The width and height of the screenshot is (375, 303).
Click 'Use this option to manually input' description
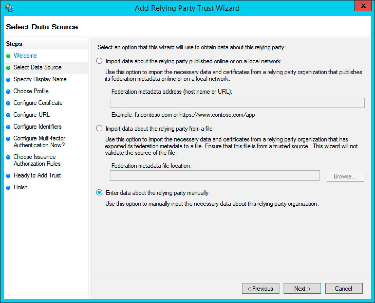(212, 204)
